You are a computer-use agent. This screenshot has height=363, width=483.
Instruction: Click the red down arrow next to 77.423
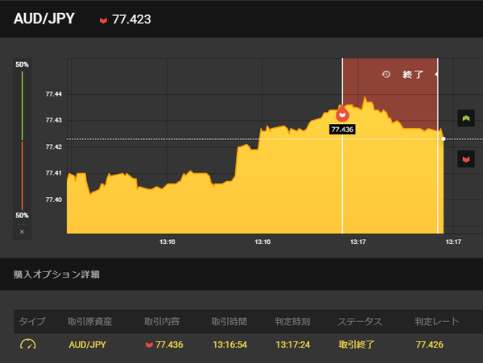click(103, 20)
